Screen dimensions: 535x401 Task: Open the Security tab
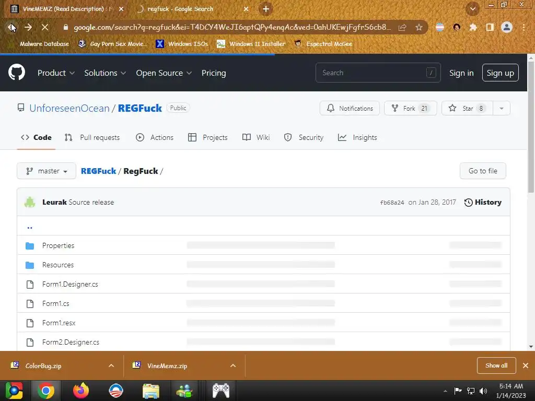click(304, 137)
